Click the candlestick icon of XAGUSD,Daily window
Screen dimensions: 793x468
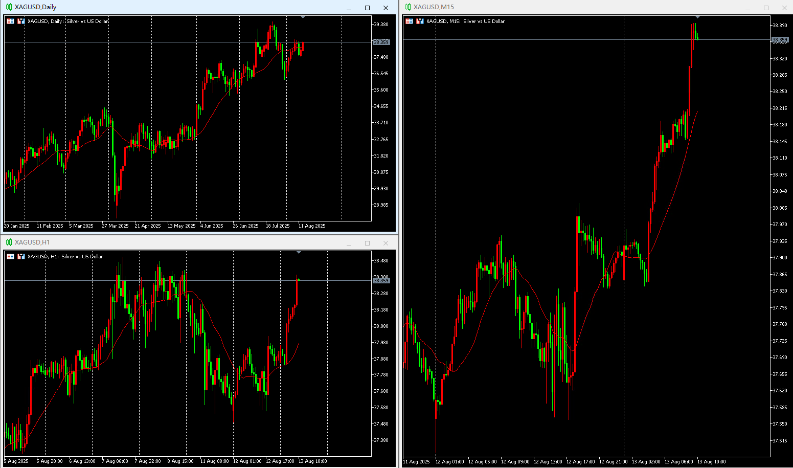(9, 7)
